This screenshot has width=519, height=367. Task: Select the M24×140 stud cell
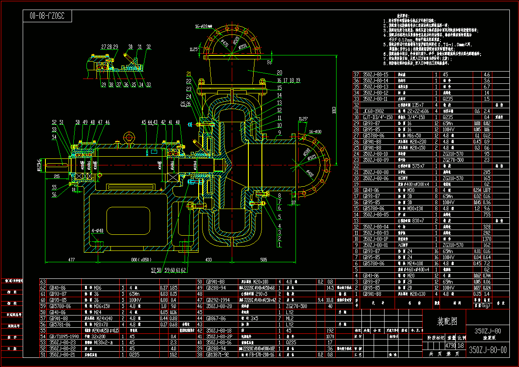click(x=99, y=319)
